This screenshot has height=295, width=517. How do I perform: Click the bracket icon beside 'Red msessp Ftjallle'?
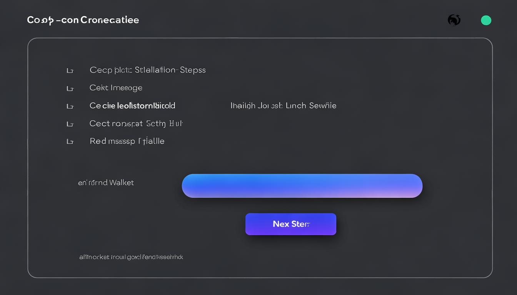click(x=70, y=142)
